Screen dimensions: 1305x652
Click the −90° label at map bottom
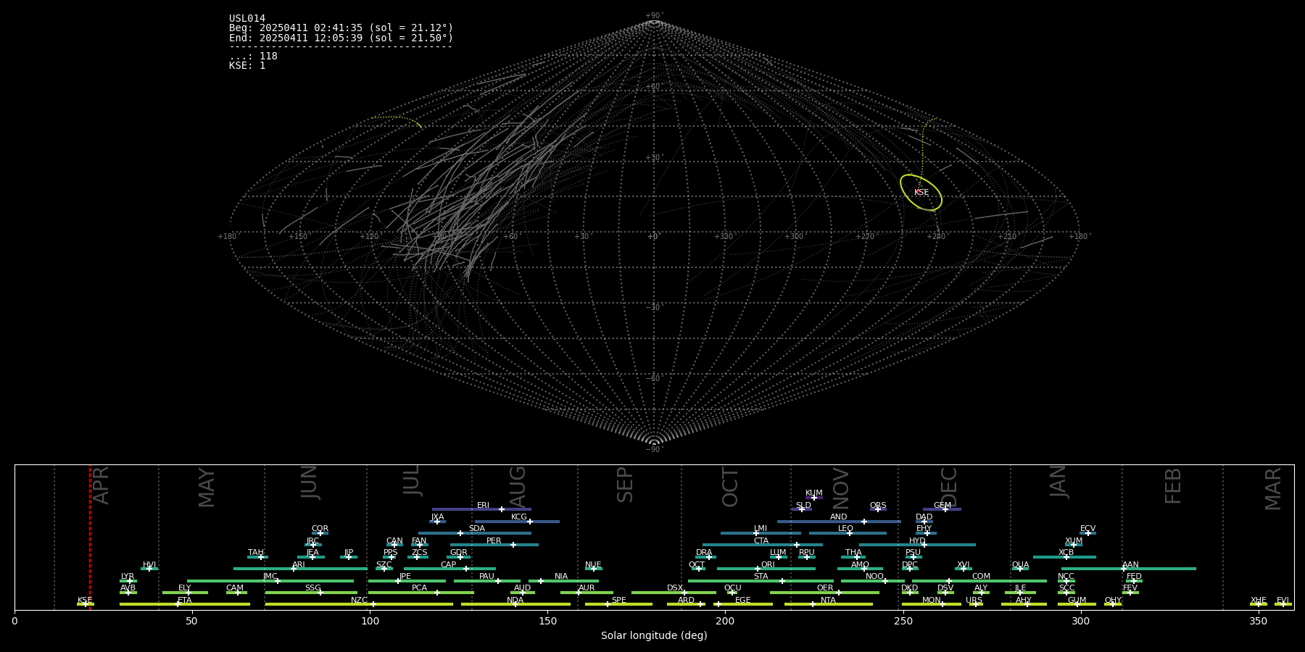(x=654, y=450)
